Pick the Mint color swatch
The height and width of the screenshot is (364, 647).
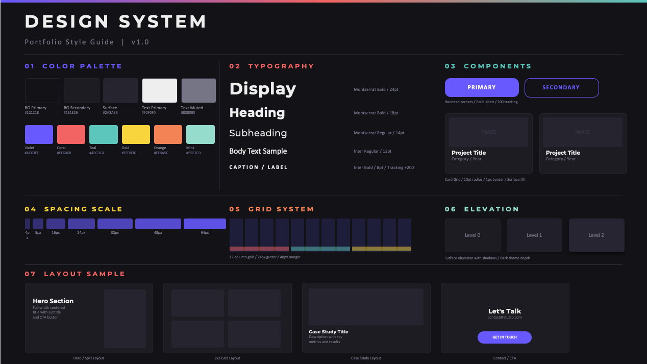click(x=201, y=134)
